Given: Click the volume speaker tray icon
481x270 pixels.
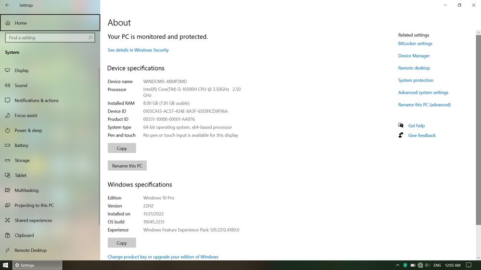Looking at the screenshot, I should pyautogui.click(x=428, y=265).
